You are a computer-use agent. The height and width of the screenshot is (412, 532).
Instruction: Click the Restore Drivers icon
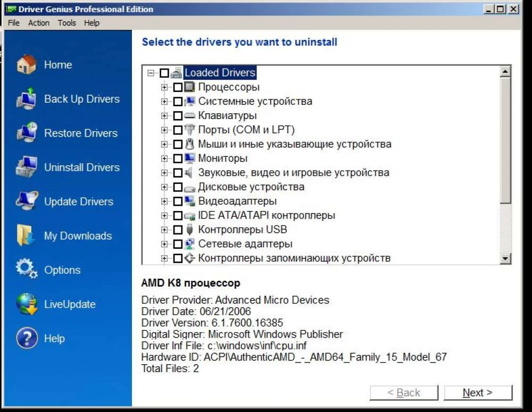tap(26, 132)
